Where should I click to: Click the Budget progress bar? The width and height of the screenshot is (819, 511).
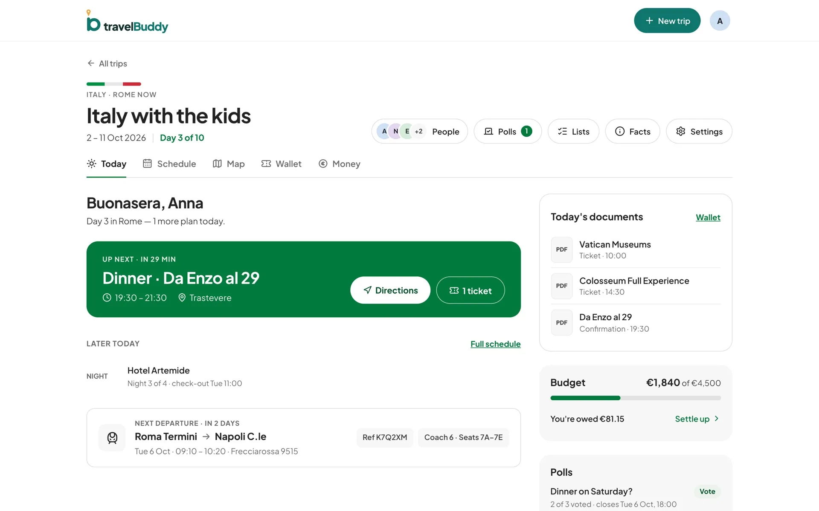tap(636, 398)
